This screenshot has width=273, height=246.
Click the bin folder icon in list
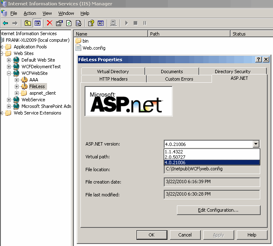pyautogui.click(x=78, y=41)
